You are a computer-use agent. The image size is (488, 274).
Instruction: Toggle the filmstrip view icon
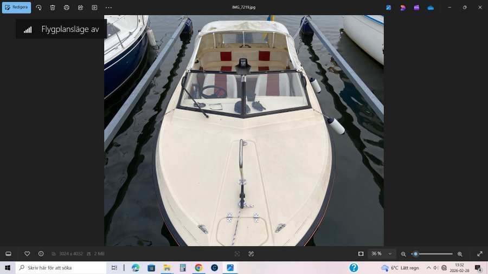pos(8,253)
